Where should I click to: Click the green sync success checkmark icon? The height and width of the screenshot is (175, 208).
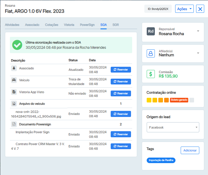point(17,45)
